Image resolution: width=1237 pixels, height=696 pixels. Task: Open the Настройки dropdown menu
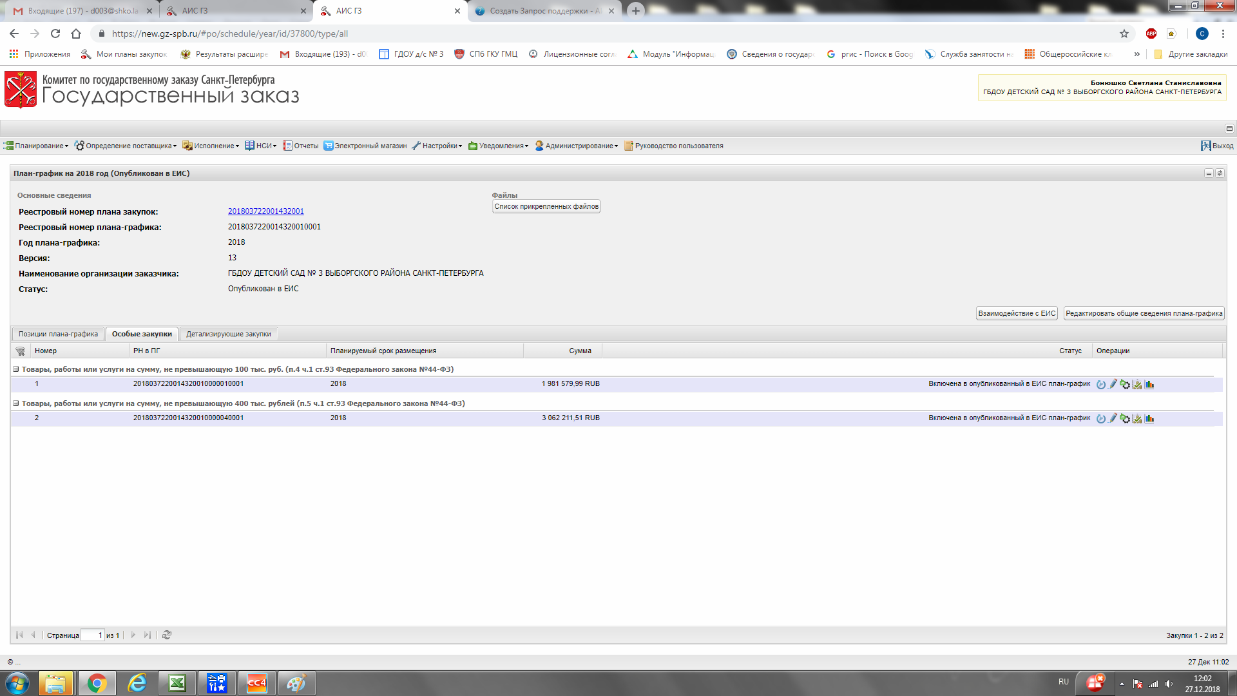437,146
